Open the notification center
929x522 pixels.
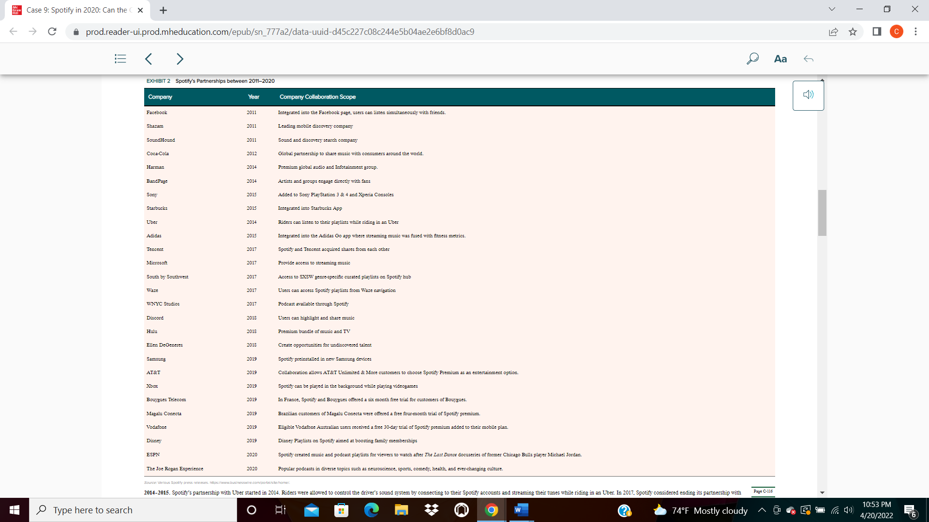point(910,510)
